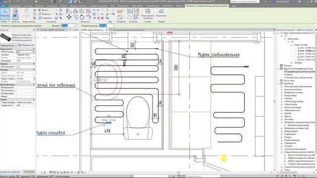Click the Изменить тип button
The width and height of the screenshot is (317, 178).
tap(26, 45)
